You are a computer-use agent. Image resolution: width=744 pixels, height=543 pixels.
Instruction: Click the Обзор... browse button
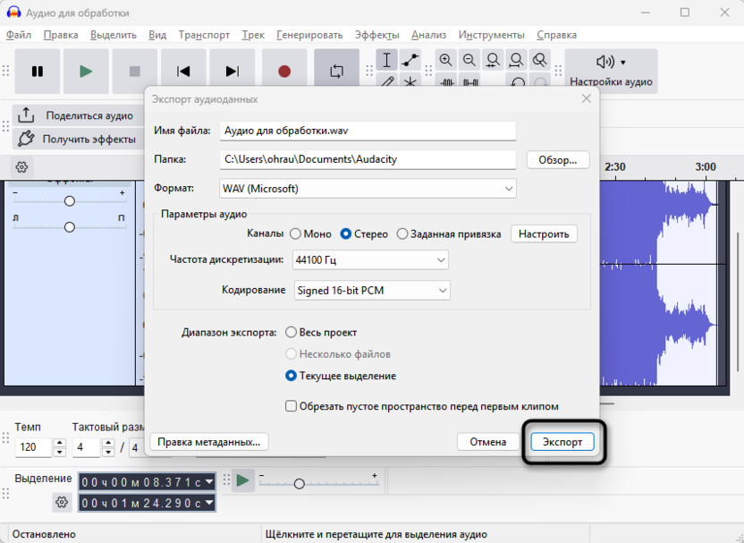558,160
